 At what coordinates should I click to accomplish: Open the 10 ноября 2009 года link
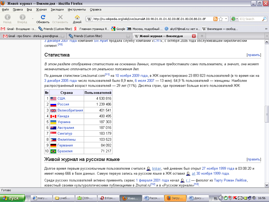tap(131, 76)
